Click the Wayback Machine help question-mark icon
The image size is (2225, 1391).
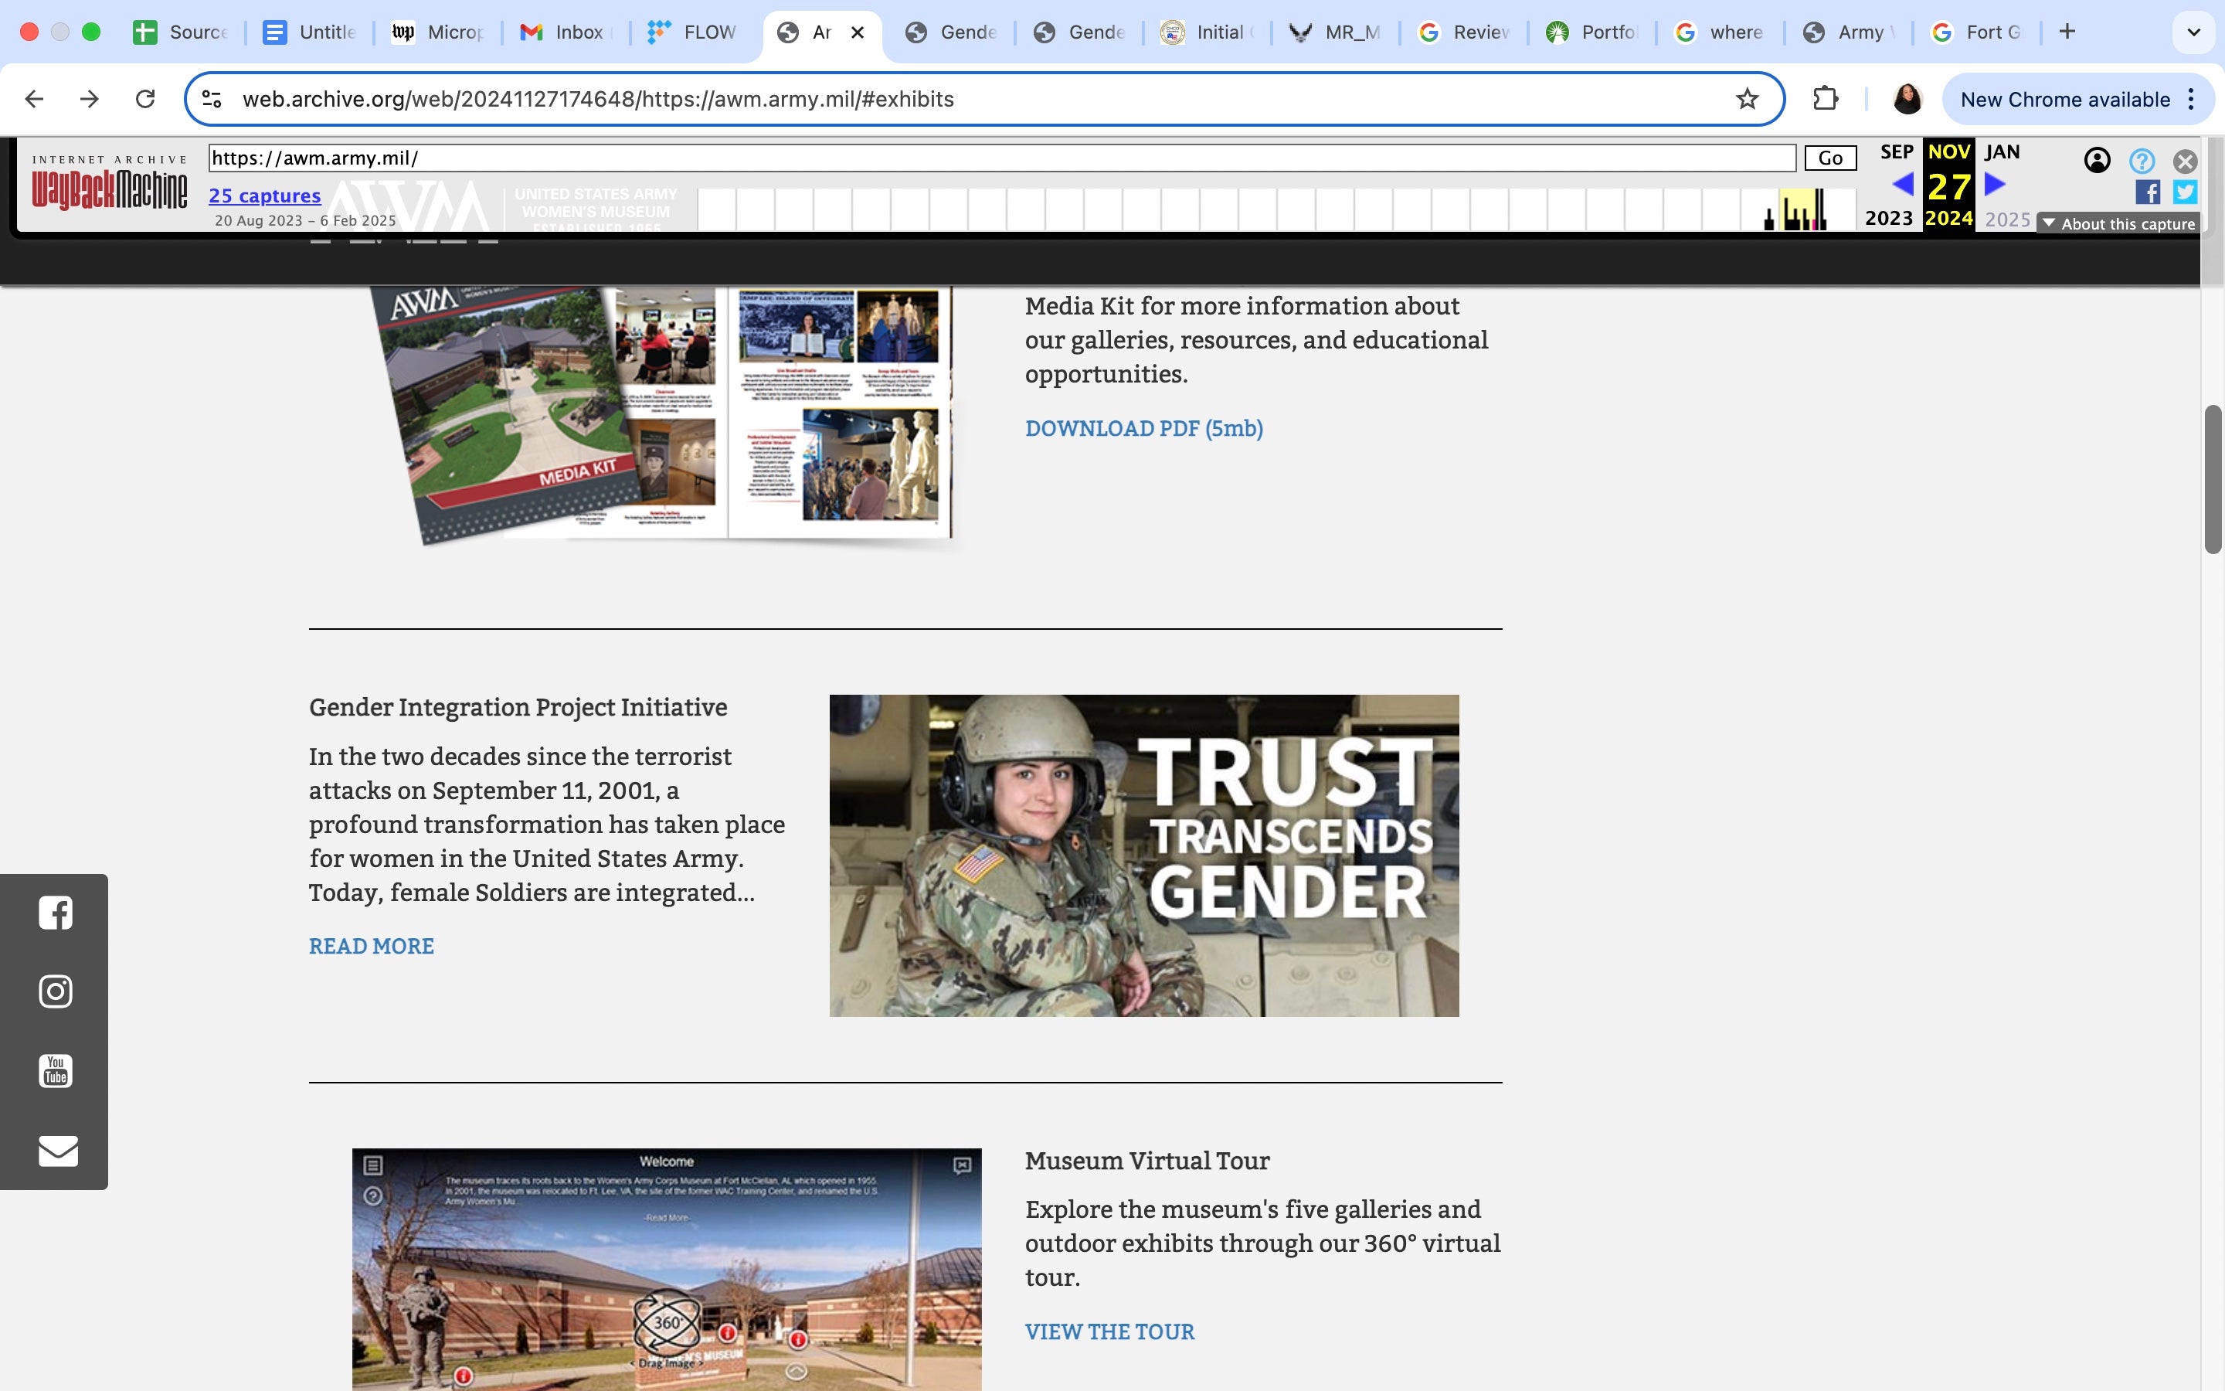(x=2142, y=161)
